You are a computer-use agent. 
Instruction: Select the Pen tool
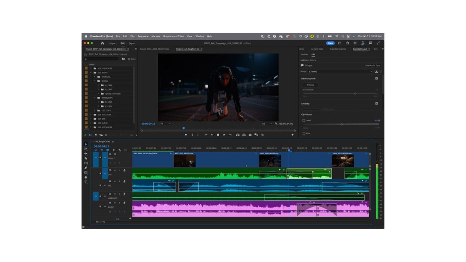tap(86, 168)
